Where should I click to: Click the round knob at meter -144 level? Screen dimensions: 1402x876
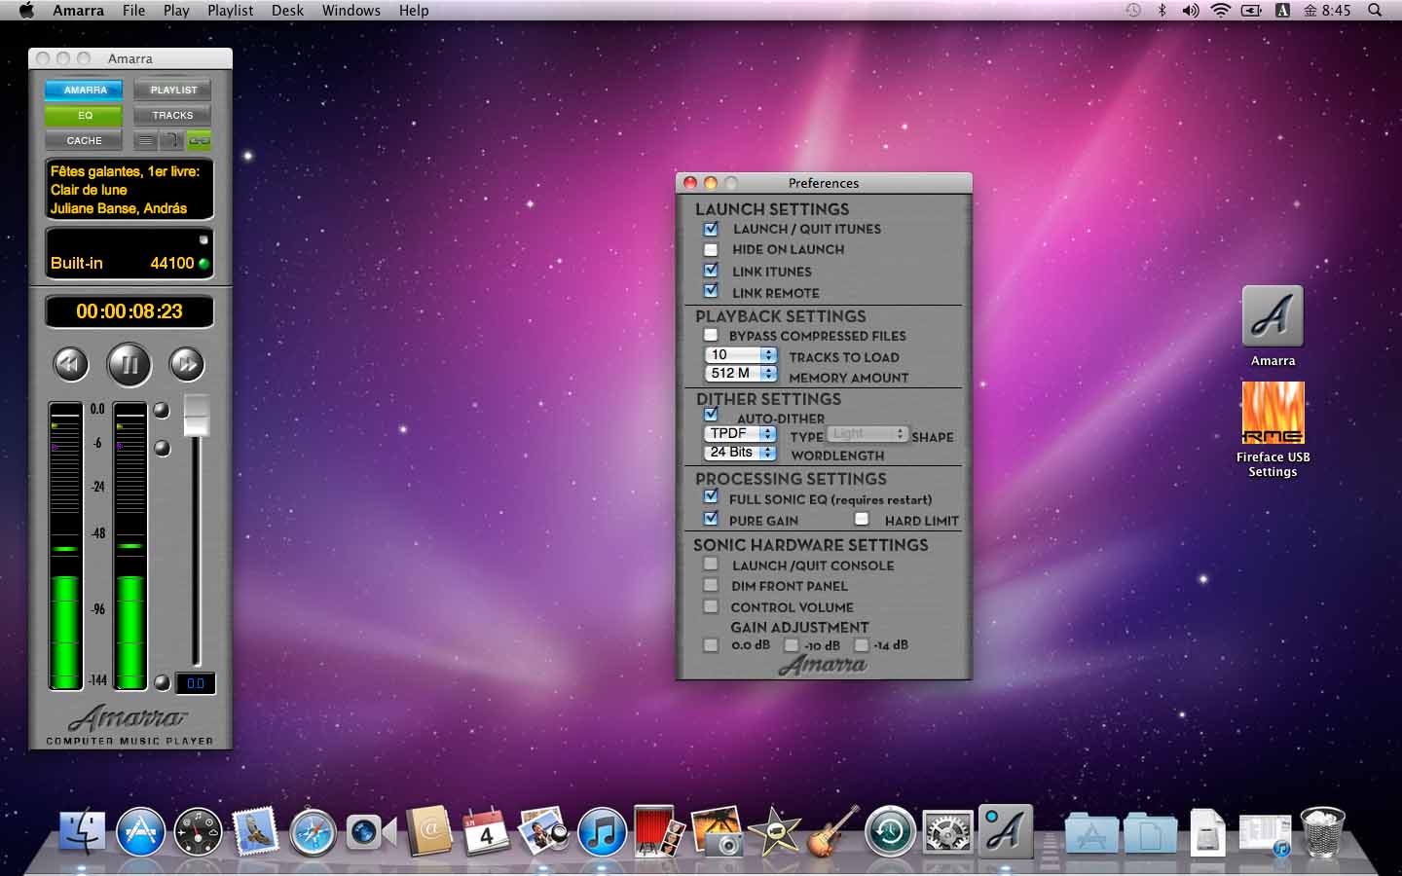(162, 682)
